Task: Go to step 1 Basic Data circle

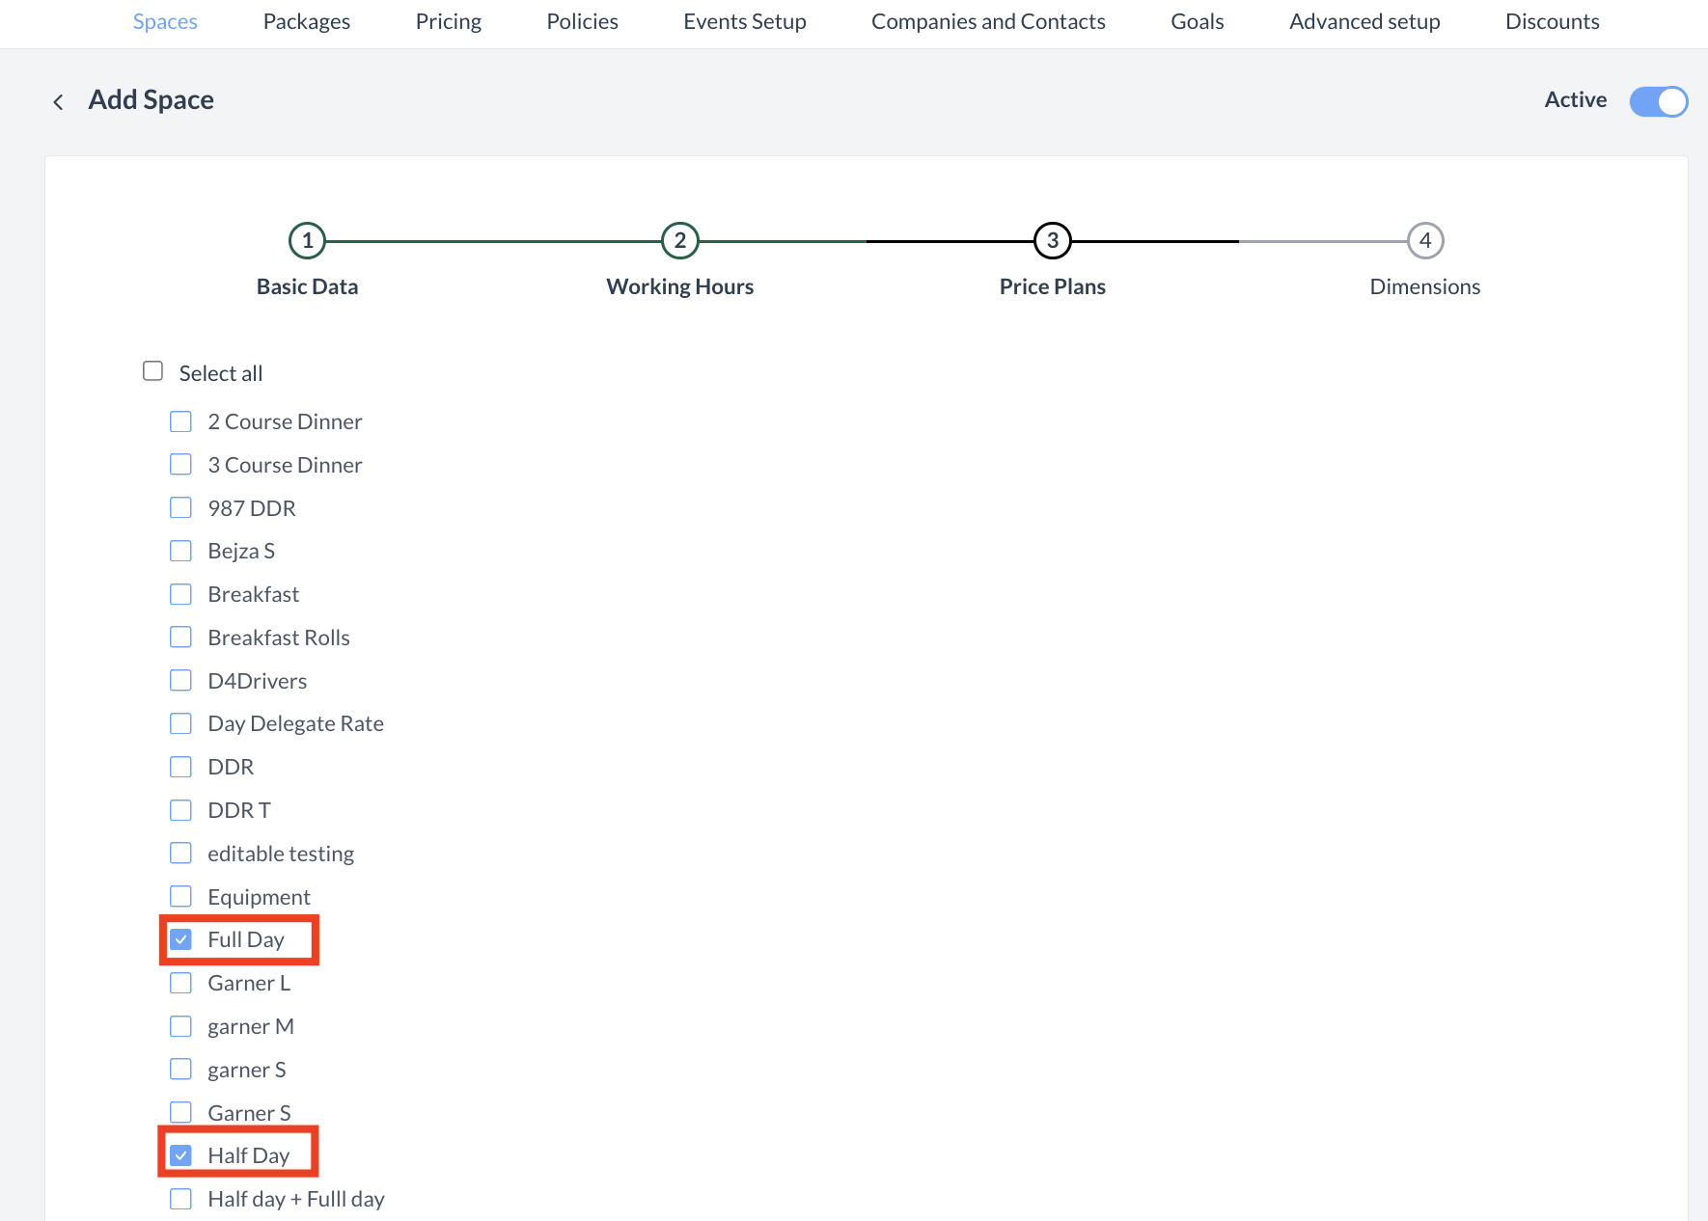Action: click(307, 241)
